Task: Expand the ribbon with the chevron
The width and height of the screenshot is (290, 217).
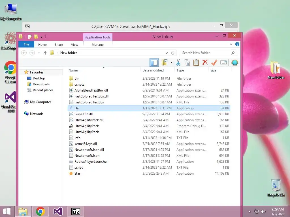Action: (231, 44)
